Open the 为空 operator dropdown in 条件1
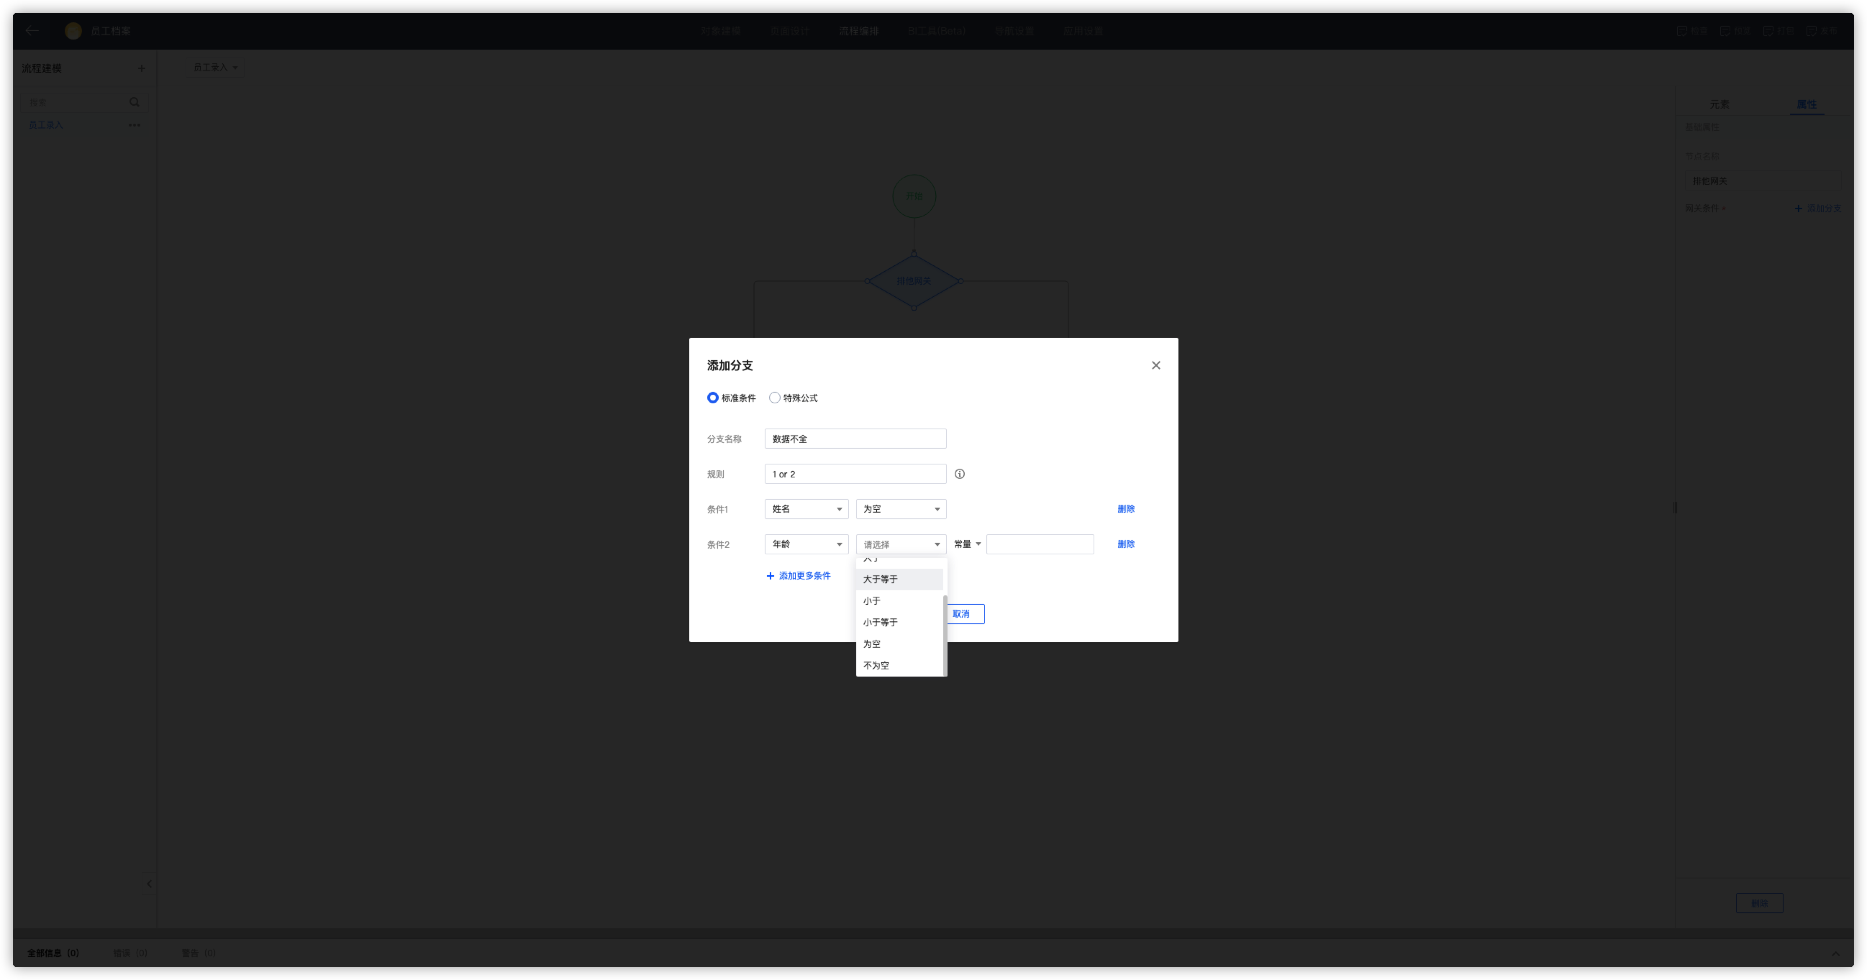Image resolution: width=1867 pixels, height=980 pixels. 901,508
